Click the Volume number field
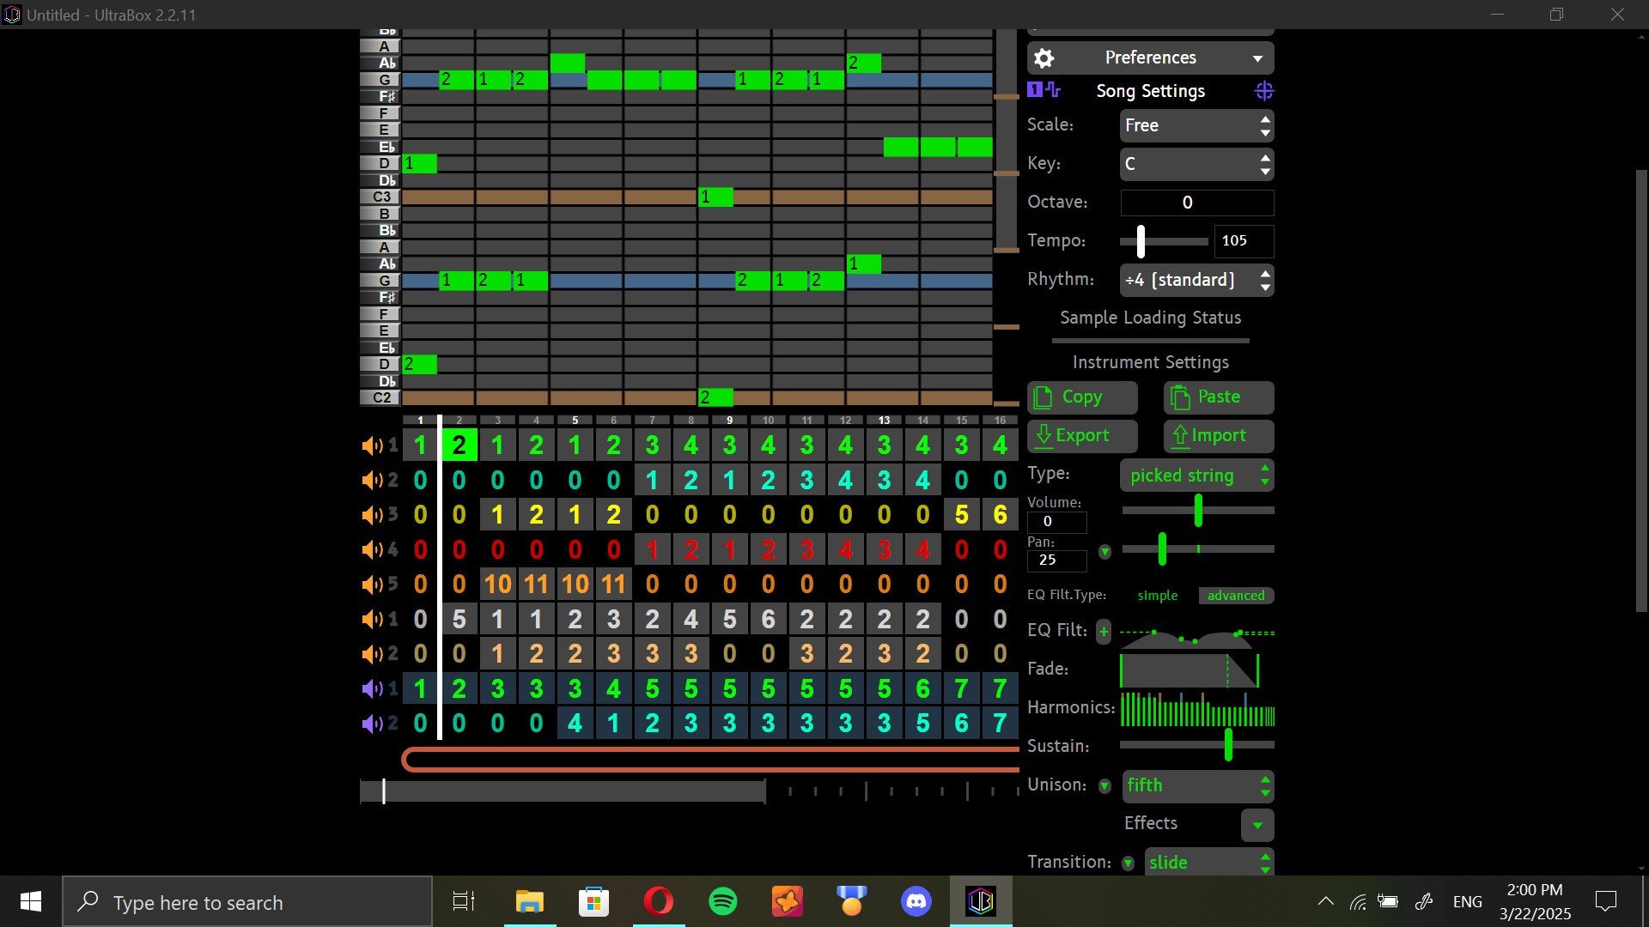 point(1056,522)
